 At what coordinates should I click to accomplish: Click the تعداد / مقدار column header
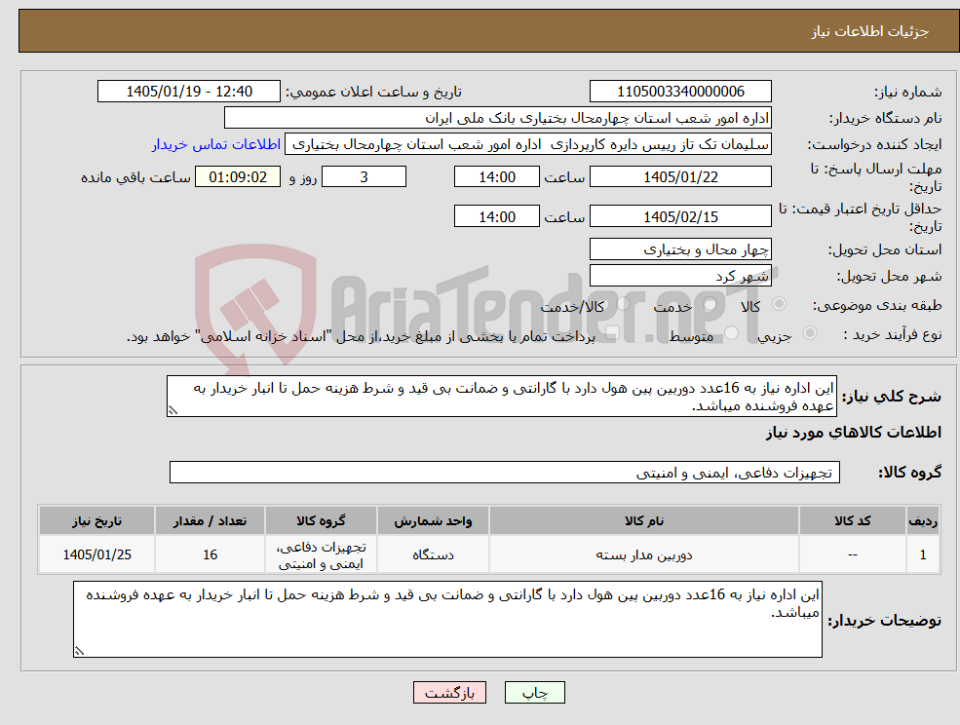click(210, 520)
